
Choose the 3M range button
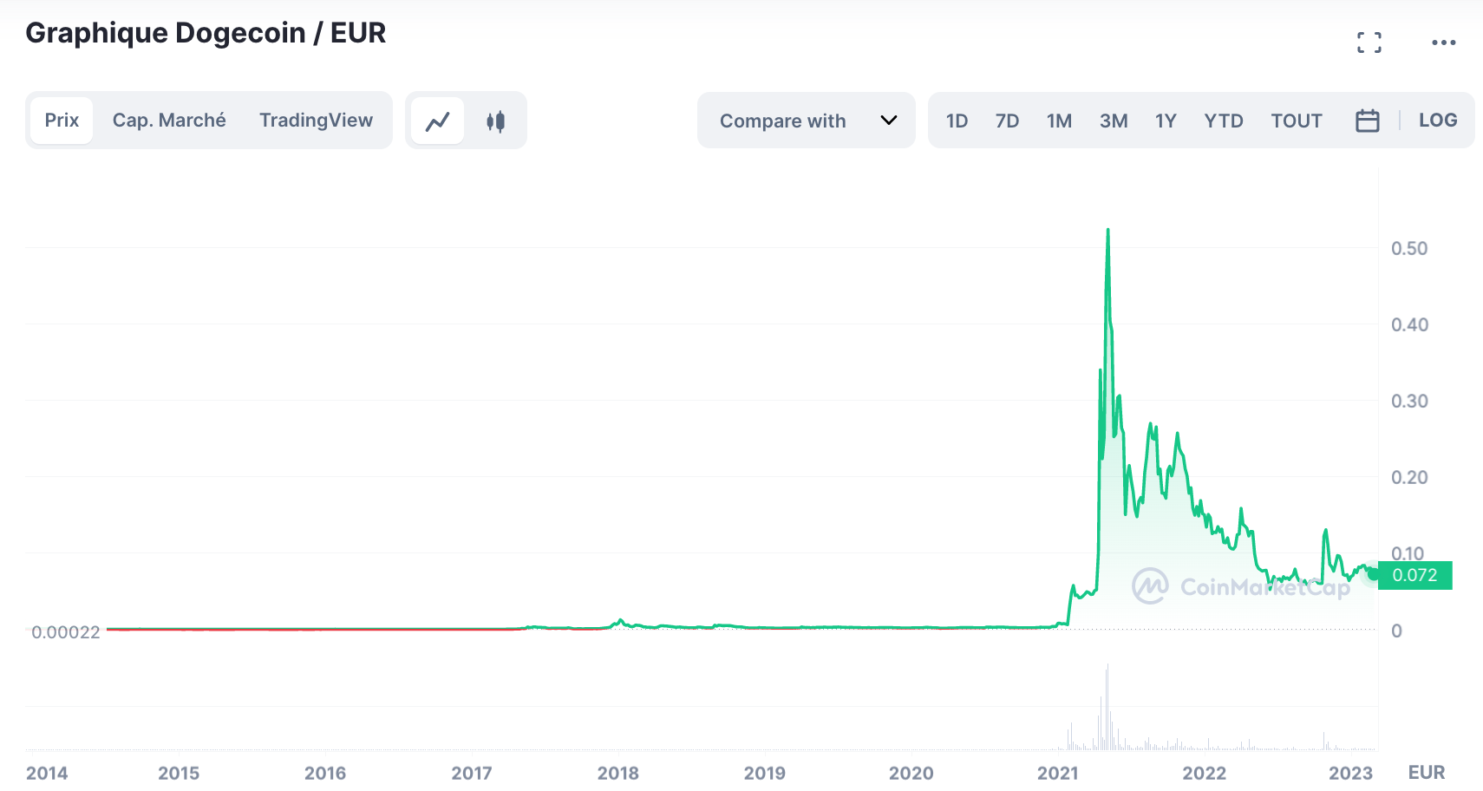coord(1114,121)
